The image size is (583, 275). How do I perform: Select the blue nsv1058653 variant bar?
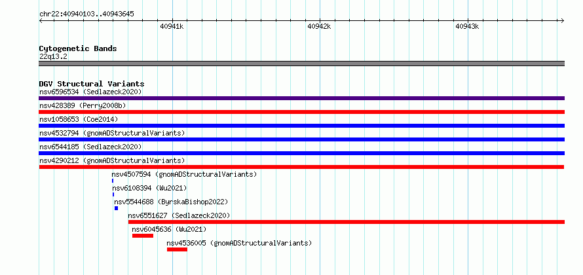[301, 126]
